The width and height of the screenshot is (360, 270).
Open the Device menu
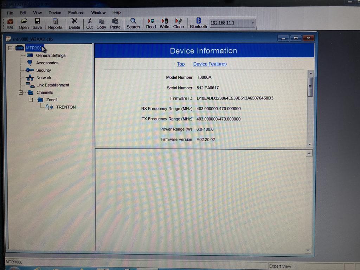coord(54,13)
